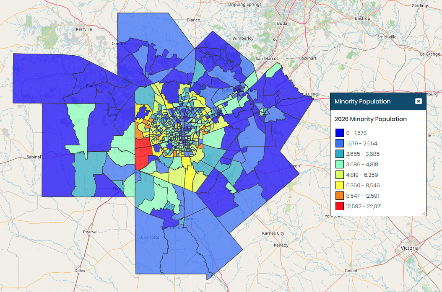Click the Charlotte label on map
Viewport: 442px width, 292px height.
tap(150, 238)
